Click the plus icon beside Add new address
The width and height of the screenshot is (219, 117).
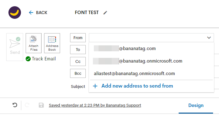pos(95,86)
